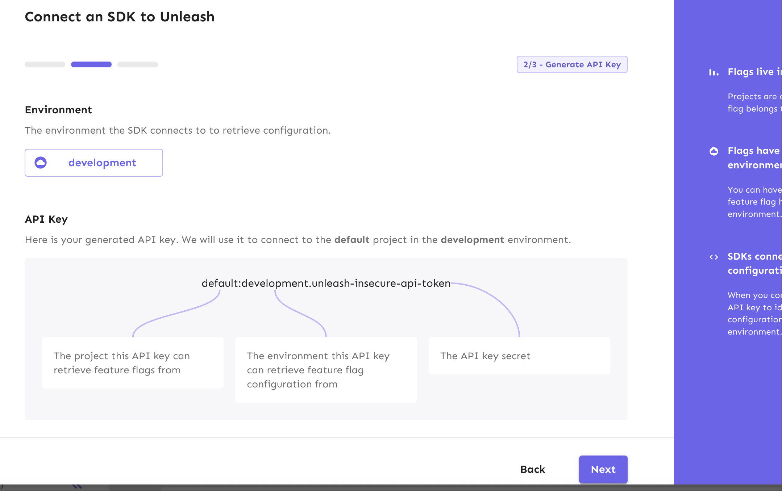
Task: Select the development environment button
Action: click(x=94, y=163)
